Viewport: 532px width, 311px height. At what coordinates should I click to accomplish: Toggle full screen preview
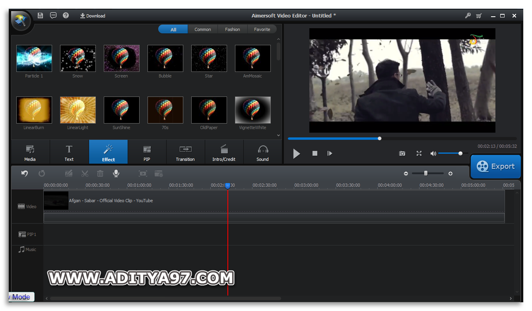click(x=419, y=153)
